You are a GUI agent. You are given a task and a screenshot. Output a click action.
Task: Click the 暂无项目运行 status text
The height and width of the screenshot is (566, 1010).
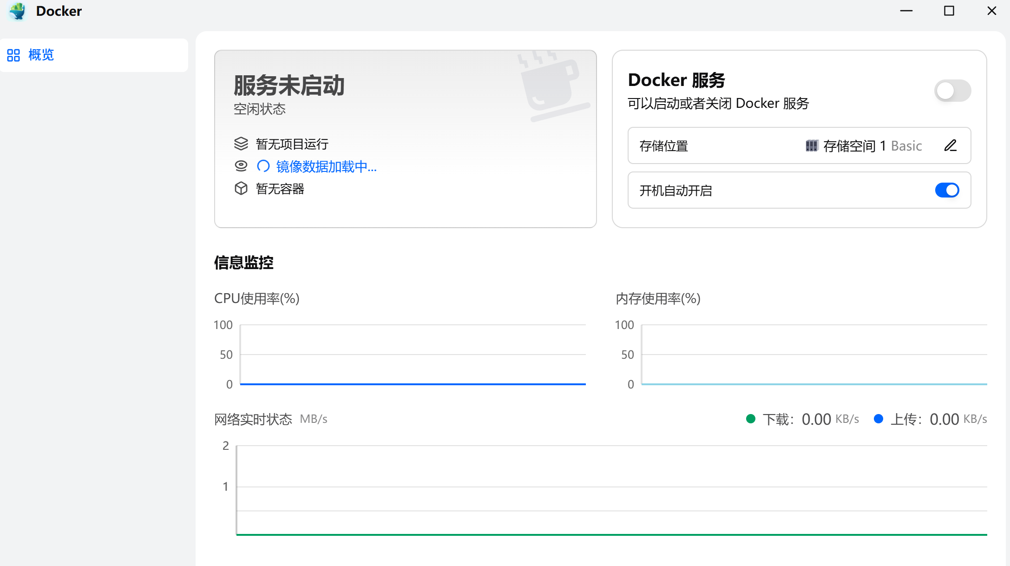tap(292, 144)
